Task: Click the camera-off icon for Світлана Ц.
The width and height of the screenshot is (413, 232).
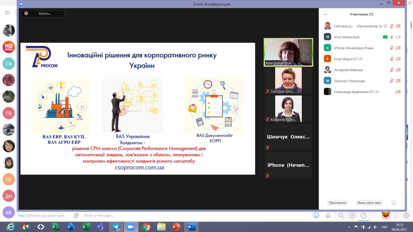Action: [x=398, y=26]
